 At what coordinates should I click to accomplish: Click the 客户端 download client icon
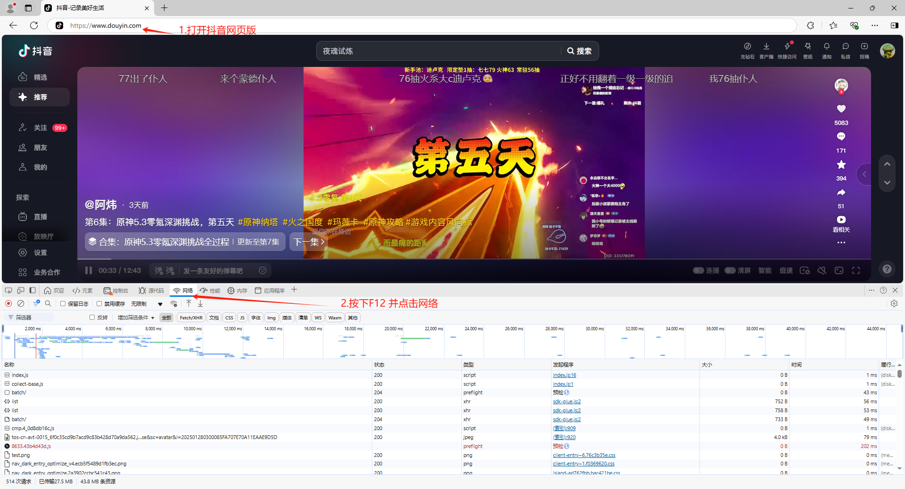coord(766,46)
